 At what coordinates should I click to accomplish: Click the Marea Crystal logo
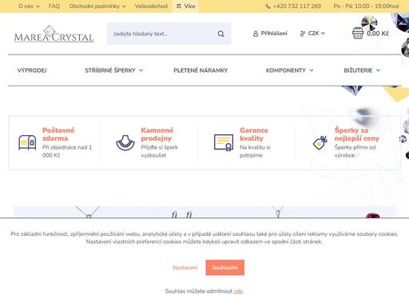pyautogui.click(x=54, y=34)
